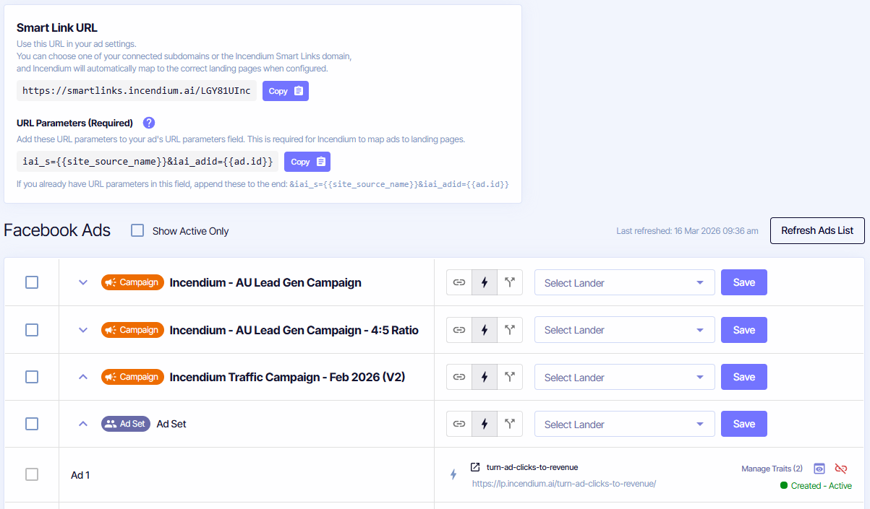Open Select Lander dropdown in the Ad Set row
870x509 pixels.
(x=625, y=424)
